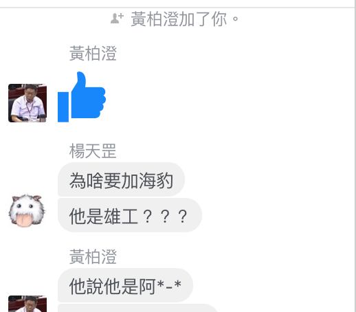Click the question marks in 他是雄工 message
356x312 pixels.
point(165,216)
